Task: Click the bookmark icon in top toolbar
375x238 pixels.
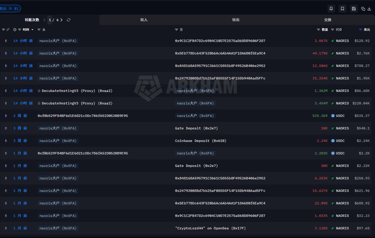Action: [342, 9]
